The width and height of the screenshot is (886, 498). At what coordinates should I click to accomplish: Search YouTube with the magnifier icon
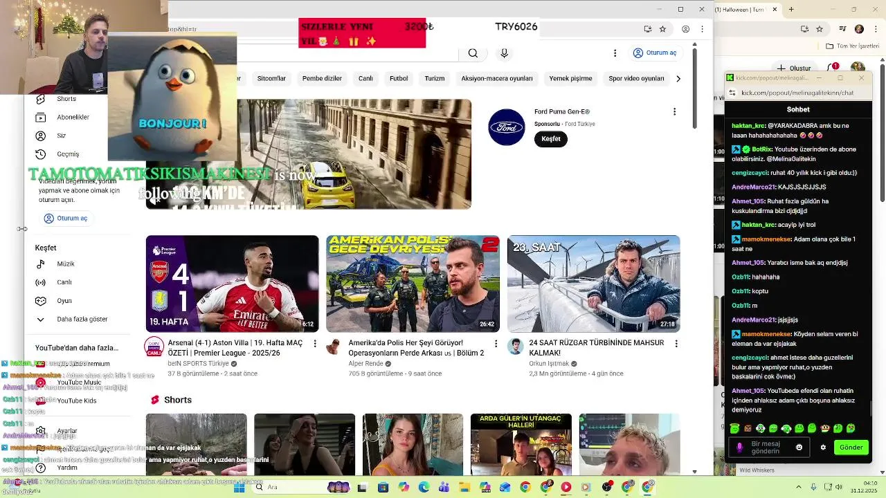[473, 53]
